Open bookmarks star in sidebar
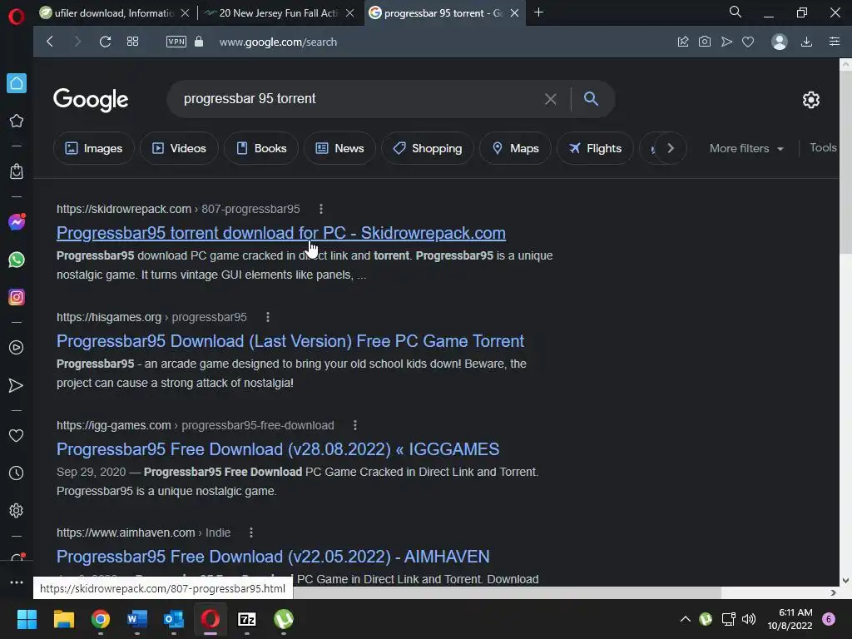Image resolution: width=852 pixels, height=639 pixels. tap(17, 121)
